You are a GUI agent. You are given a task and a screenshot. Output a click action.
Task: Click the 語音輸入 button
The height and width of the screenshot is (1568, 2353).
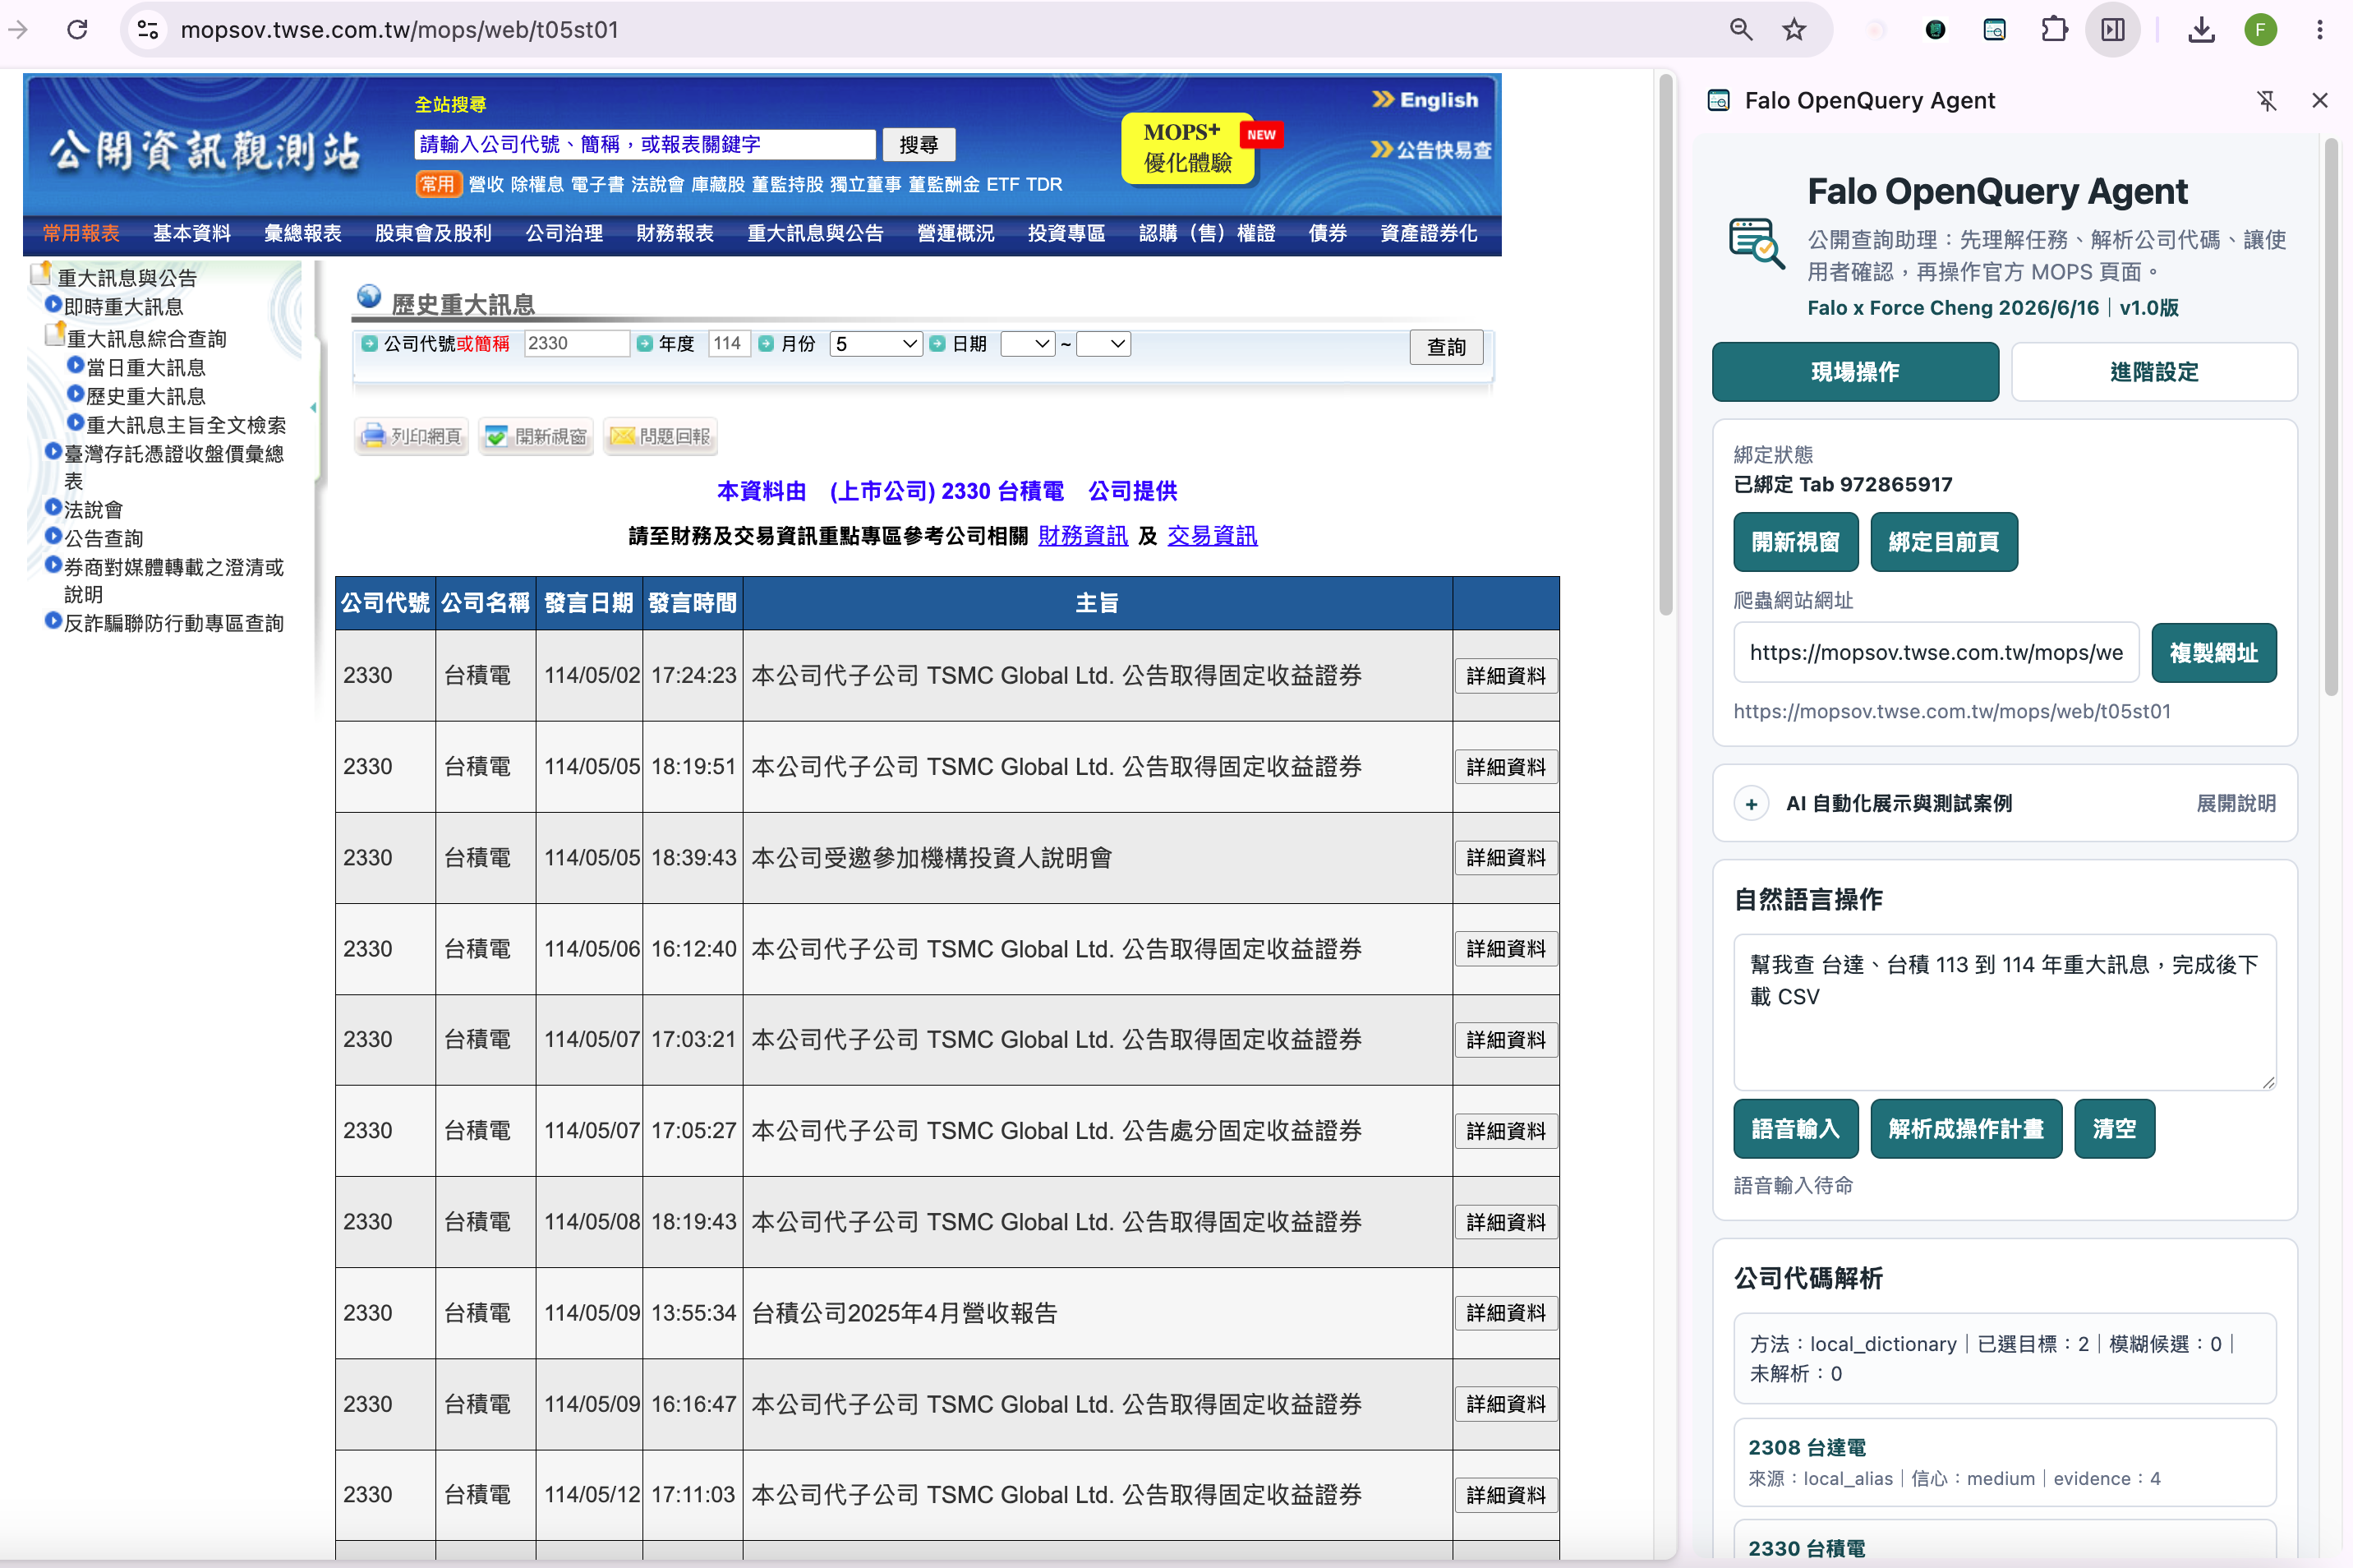coord(1795,1129)
